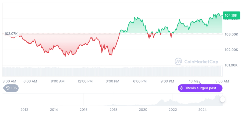Click the history clock icon badge
The height and width of the screenshot is (113, 243).
pyautogui.click(x=8, y=88)
